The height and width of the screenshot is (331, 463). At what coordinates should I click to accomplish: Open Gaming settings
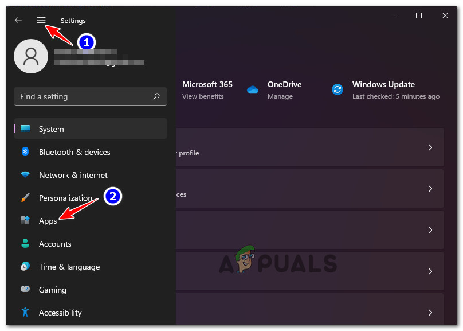click(x=91, y=290)
